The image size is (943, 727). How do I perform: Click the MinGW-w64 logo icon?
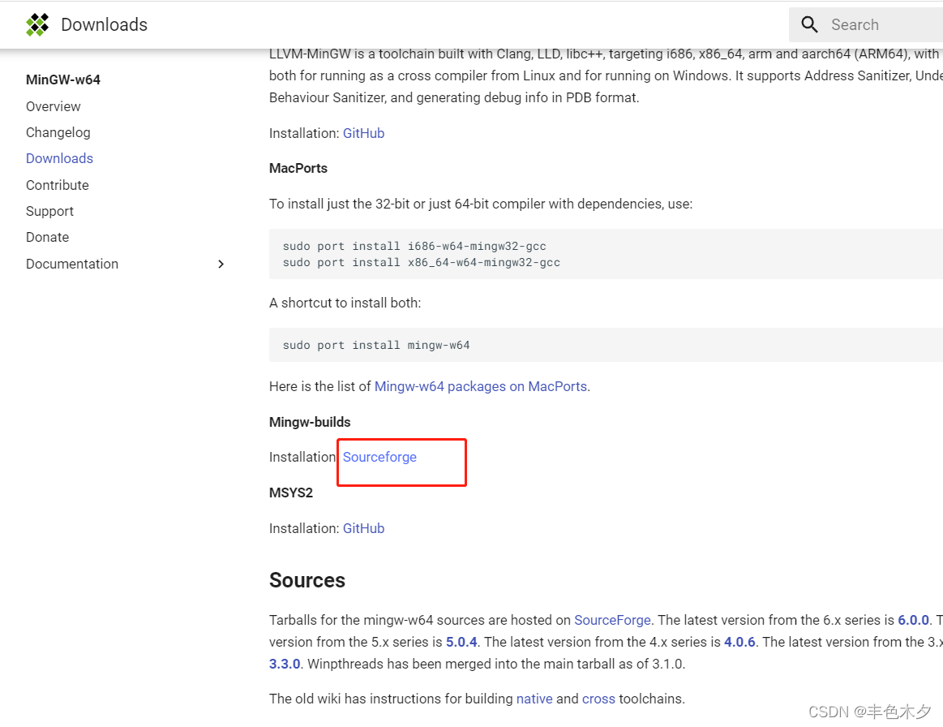click(37, 24)
